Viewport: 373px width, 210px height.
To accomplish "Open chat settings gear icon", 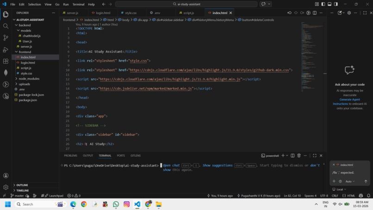I will [x=349, y=13].
